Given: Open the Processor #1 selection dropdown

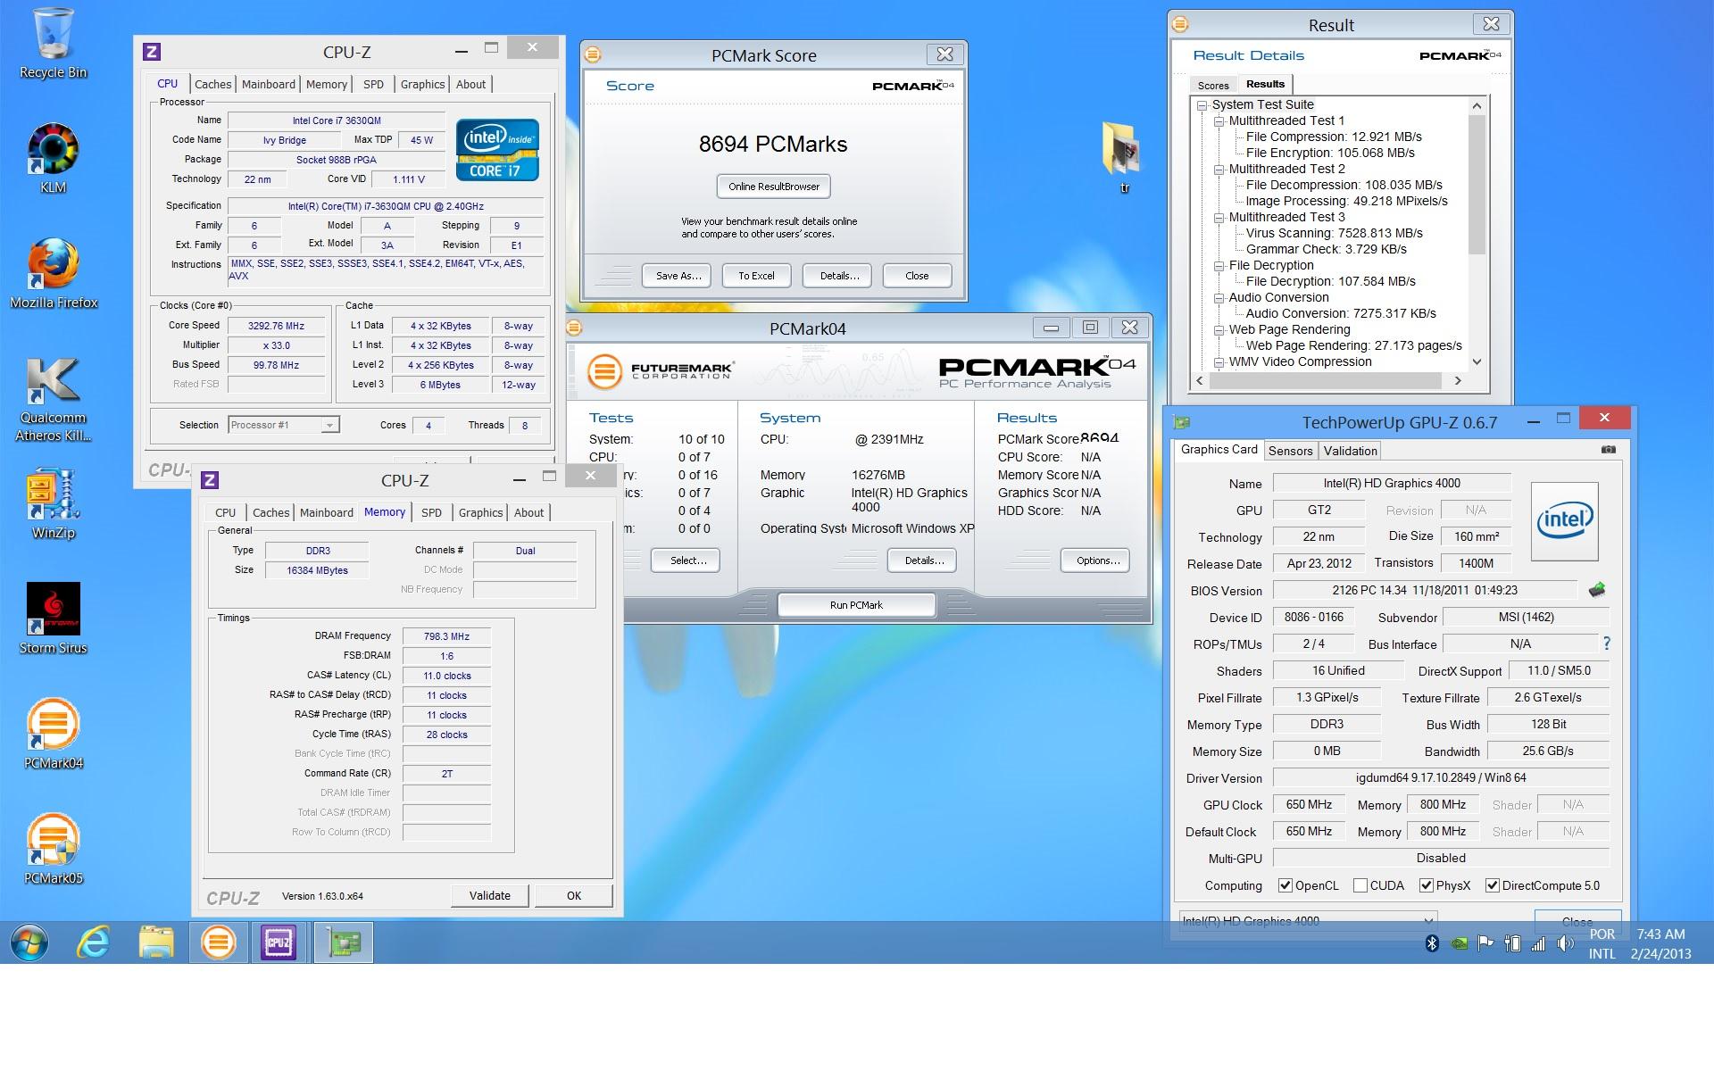Looking at the screenshot, I should pyautogui.click(x=283, y=425).
